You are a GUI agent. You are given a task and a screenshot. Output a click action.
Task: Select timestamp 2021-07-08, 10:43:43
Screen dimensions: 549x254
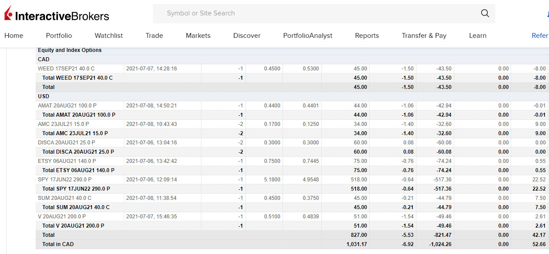(152, 124)
